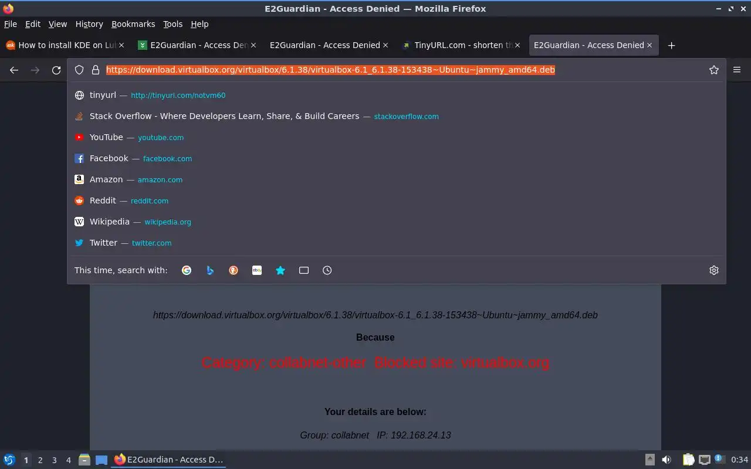
Task: Click the taskbar clock showing 0:34
Action: pos(739,460)
